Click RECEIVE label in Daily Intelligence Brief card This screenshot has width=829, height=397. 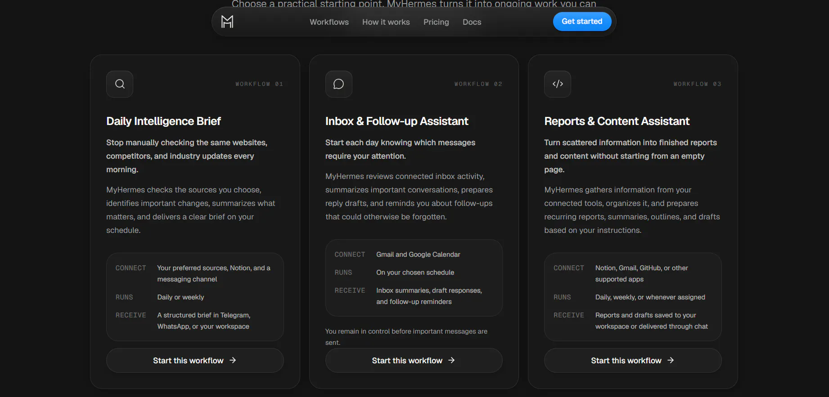coord(131,315)
